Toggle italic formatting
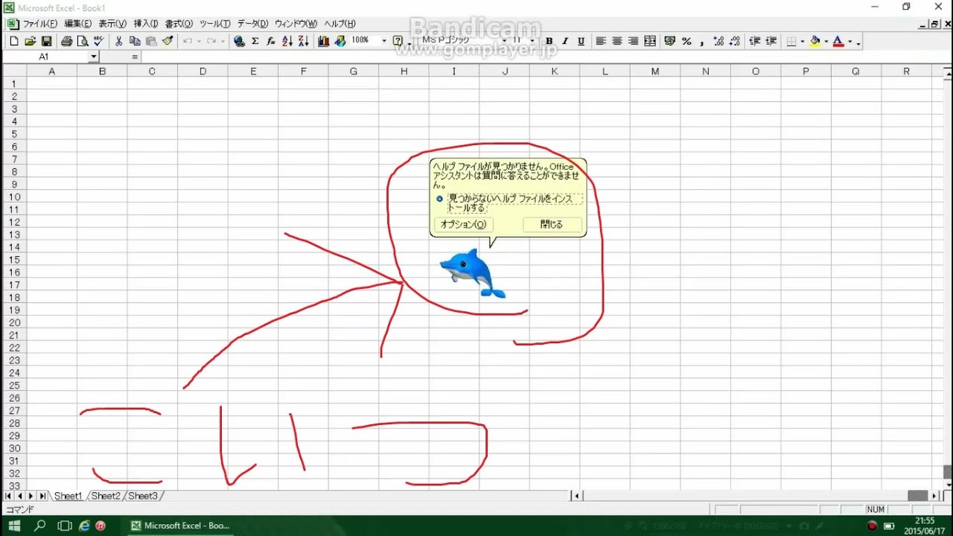Image resolution: width=953 pixels, height=536 pixels. click(x=565, y=42)
